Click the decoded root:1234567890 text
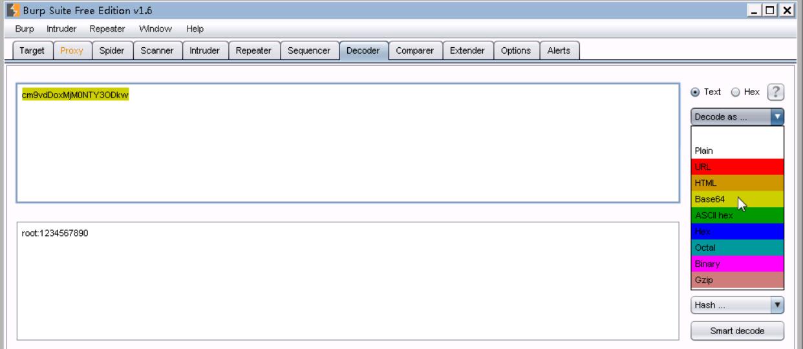 point(55,233)
